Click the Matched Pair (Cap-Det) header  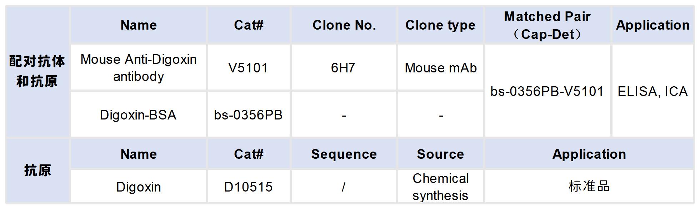click(547, 25)
